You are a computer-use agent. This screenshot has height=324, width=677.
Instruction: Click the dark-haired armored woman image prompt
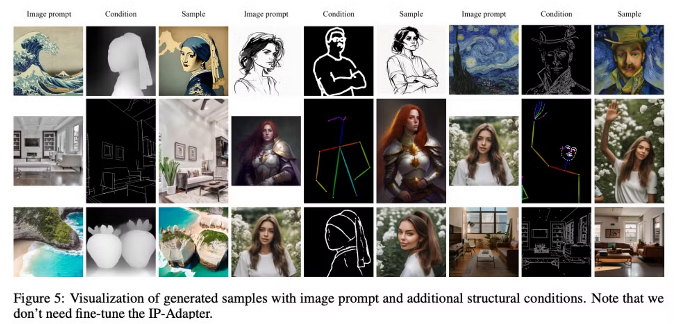(266, 151)
